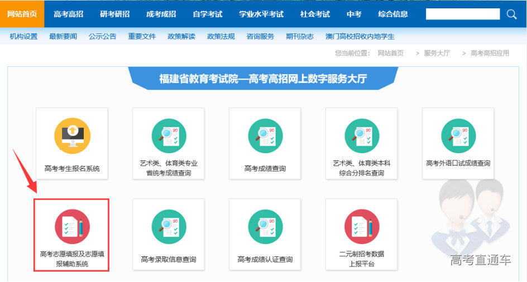527x282 pixels.
Task: Open the 高考成绩查询 magnifier icon
Action: (265, 136)
